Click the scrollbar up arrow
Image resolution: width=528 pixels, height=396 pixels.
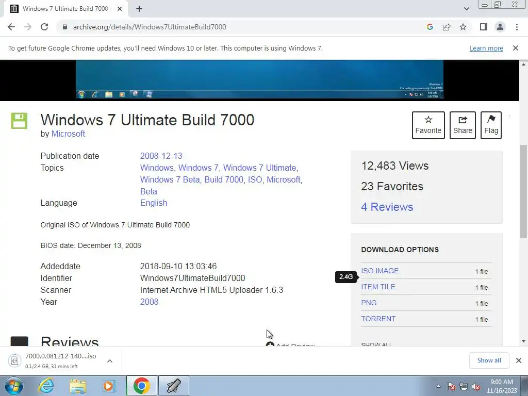[523, 64]
